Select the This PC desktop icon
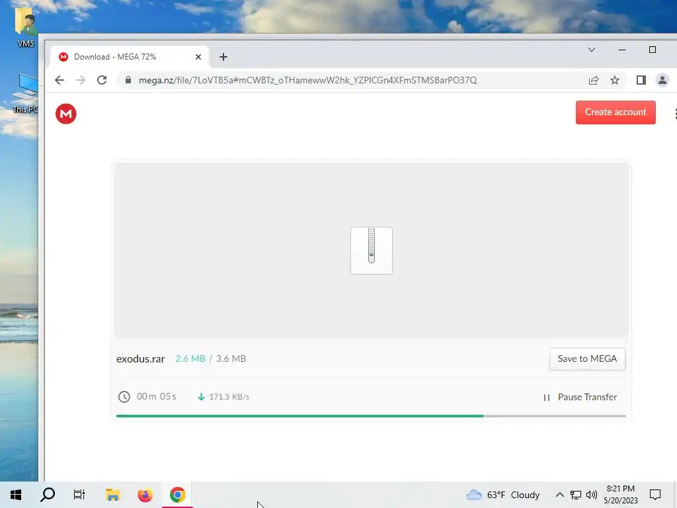 pos(26,93)
